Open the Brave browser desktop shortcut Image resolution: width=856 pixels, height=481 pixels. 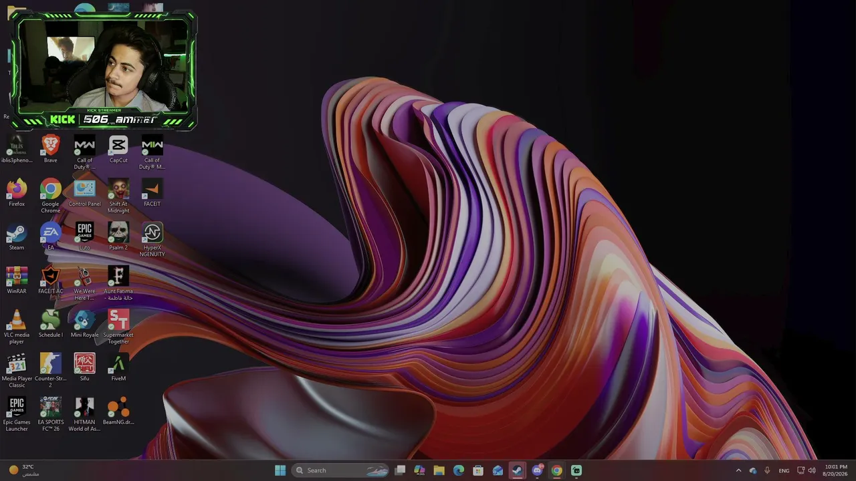click(50, 149)
